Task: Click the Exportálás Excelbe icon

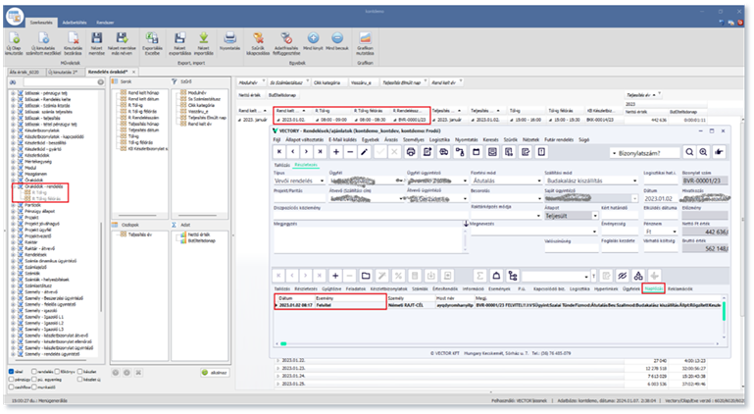Action: pyautogui.click(x=154, y=39)
